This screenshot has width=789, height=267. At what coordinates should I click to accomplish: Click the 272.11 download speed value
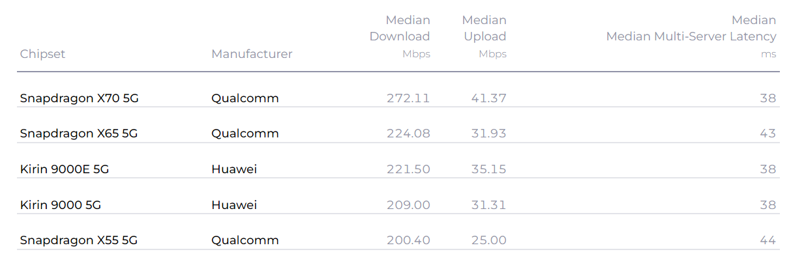point(408,98)
